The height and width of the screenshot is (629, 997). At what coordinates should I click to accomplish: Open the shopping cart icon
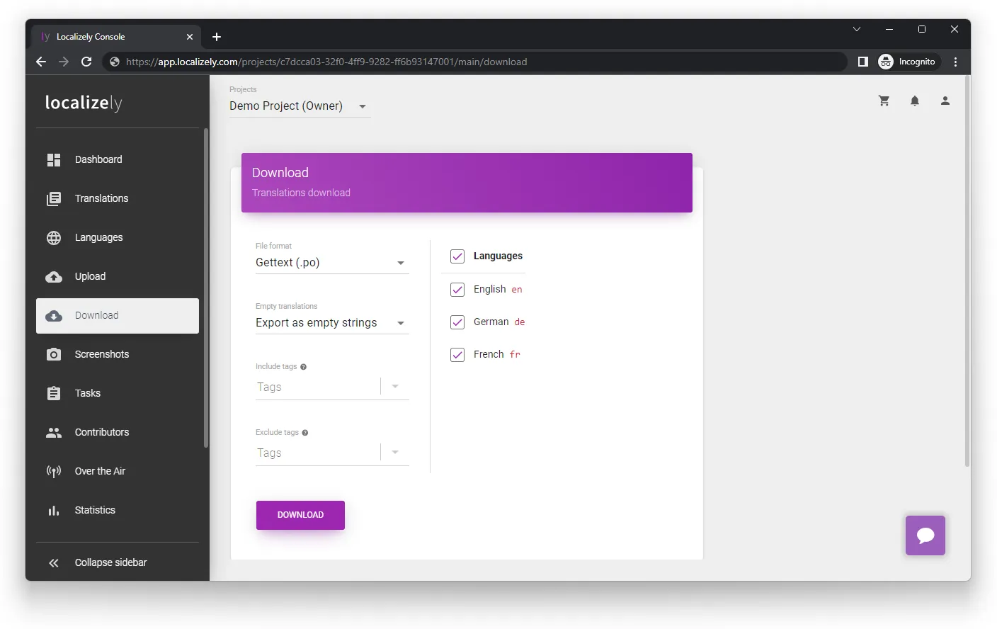pos(884,101)
